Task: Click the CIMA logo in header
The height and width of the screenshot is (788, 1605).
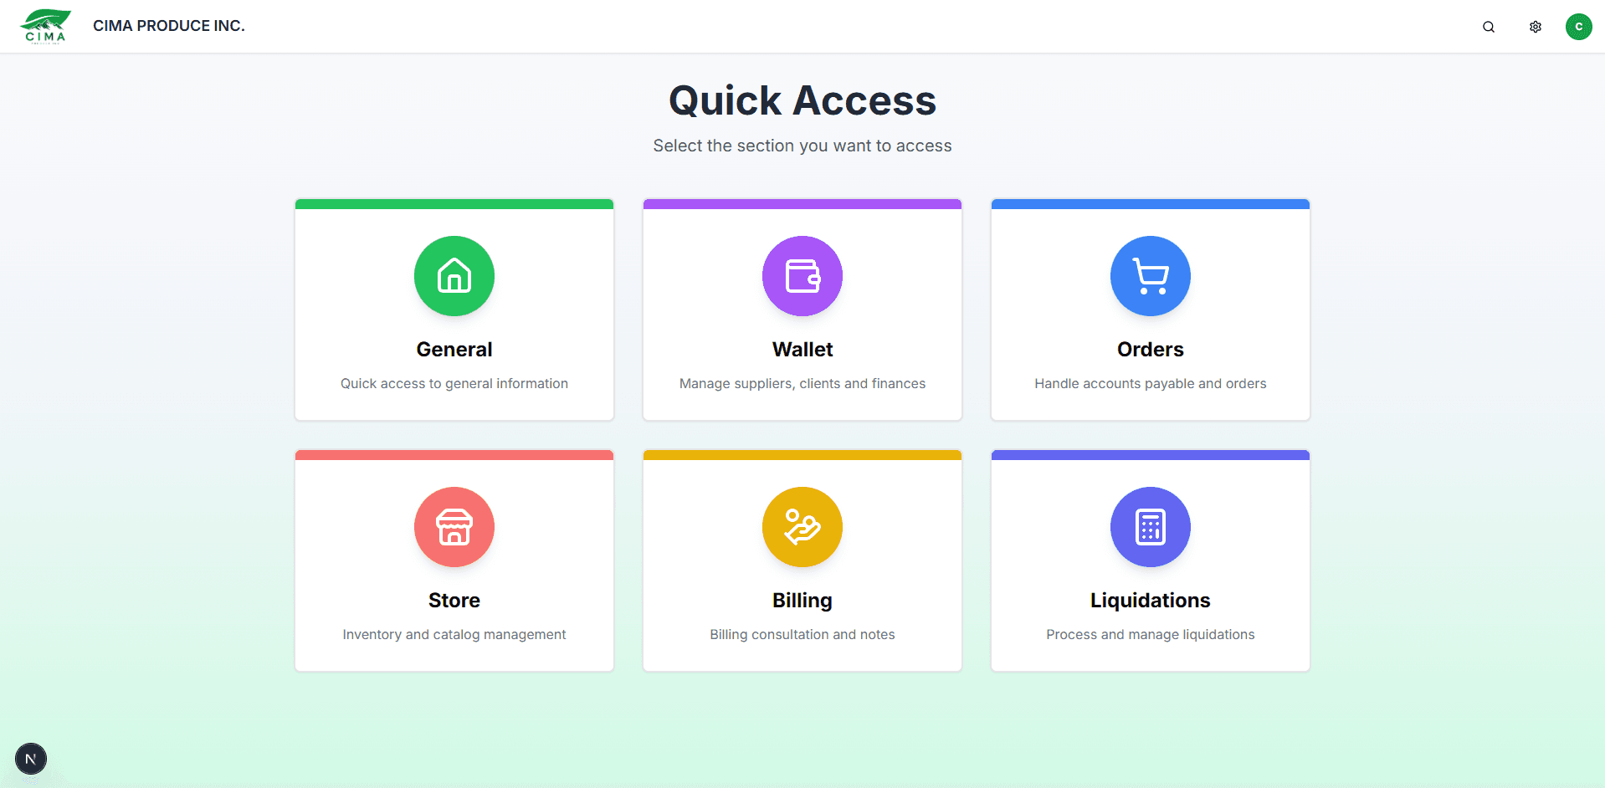Action: [45, 26]
